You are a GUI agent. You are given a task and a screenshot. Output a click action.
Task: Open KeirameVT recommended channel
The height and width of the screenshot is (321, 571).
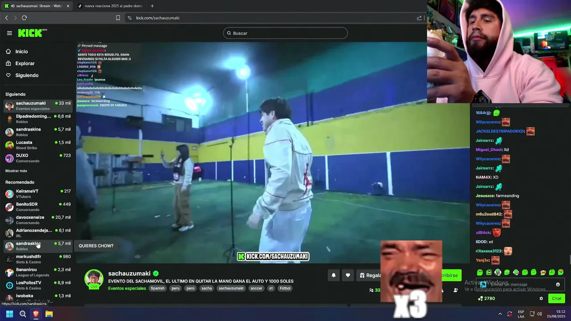[38, 193]
